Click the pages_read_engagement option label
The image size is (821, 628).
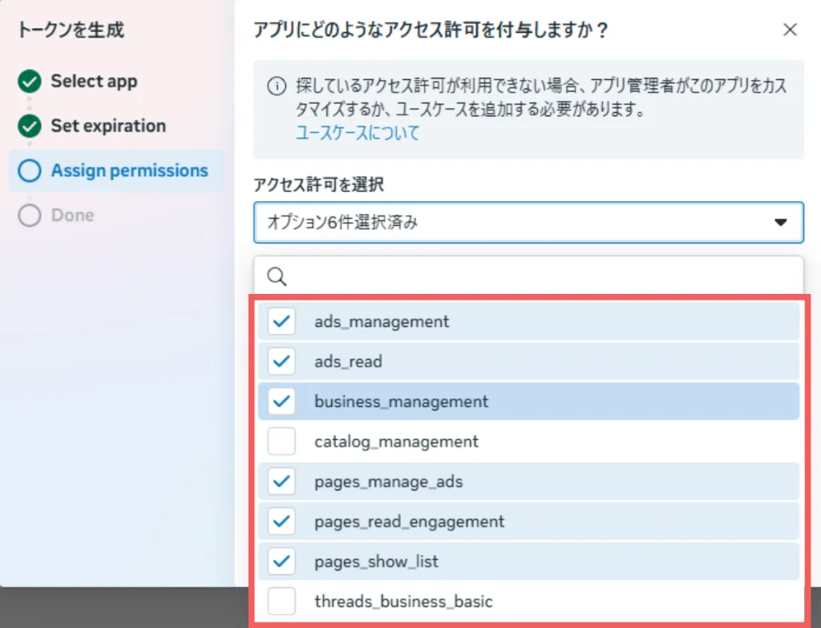click(x=409, y=522)
